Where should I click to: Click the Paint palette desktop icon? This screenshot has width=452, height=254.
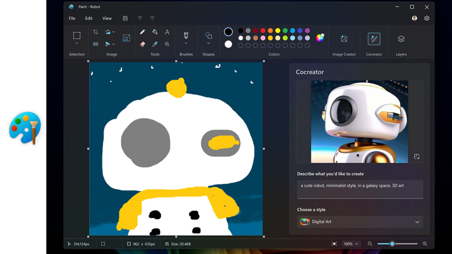(x=25, y=128)
